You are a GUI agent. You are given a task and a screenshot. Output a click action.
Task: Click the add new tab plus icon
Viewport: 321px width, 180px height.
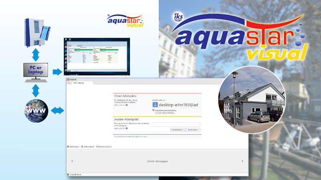coord(68,83)
